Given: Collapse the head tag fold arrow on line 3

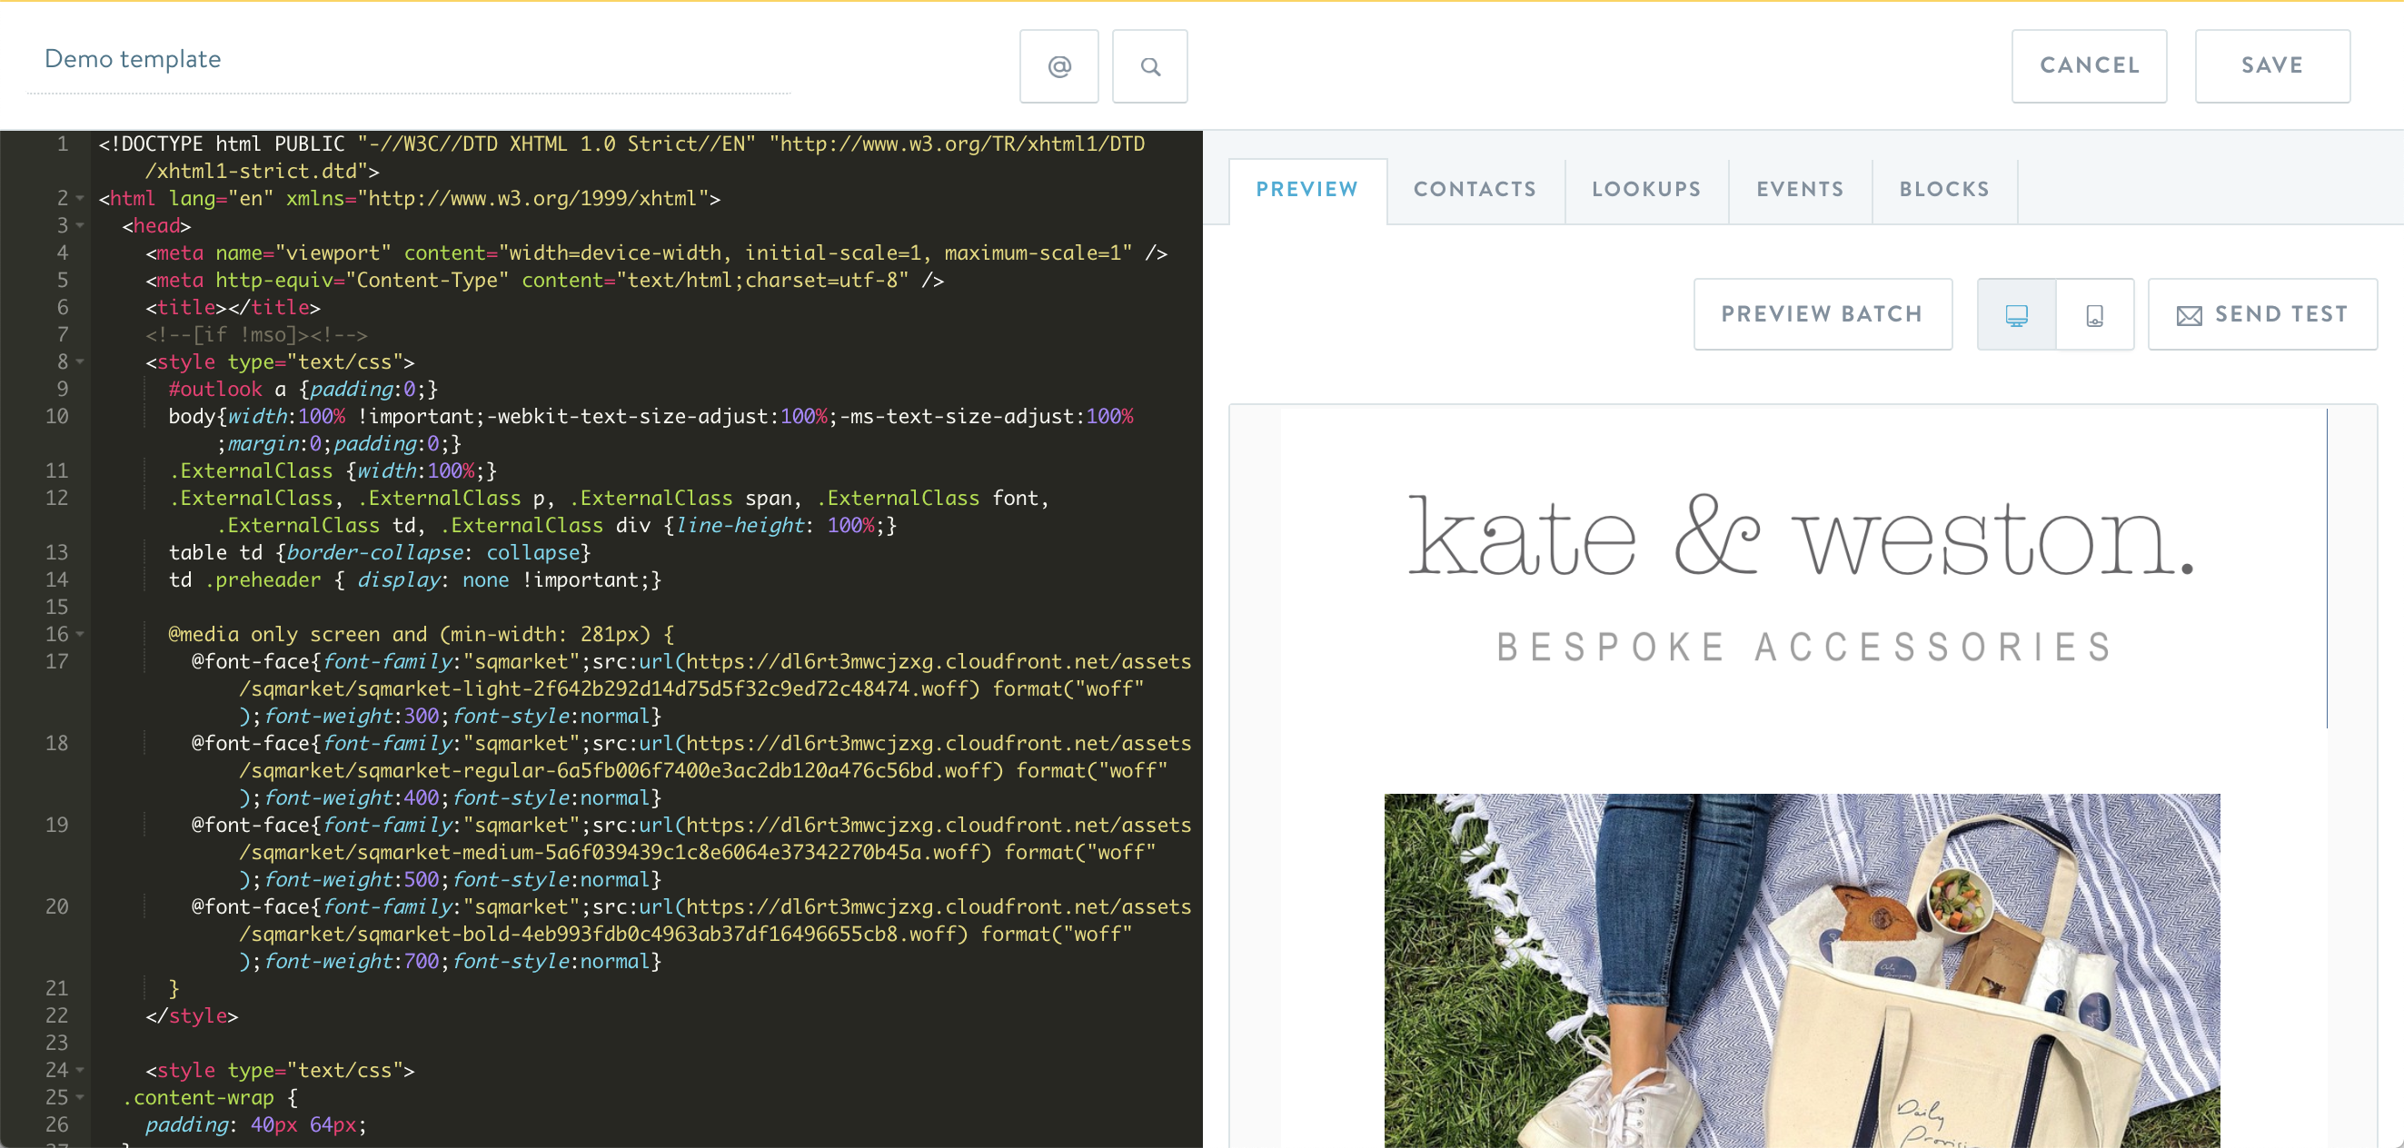Looking at the screenshot, I should pos(80,225).
